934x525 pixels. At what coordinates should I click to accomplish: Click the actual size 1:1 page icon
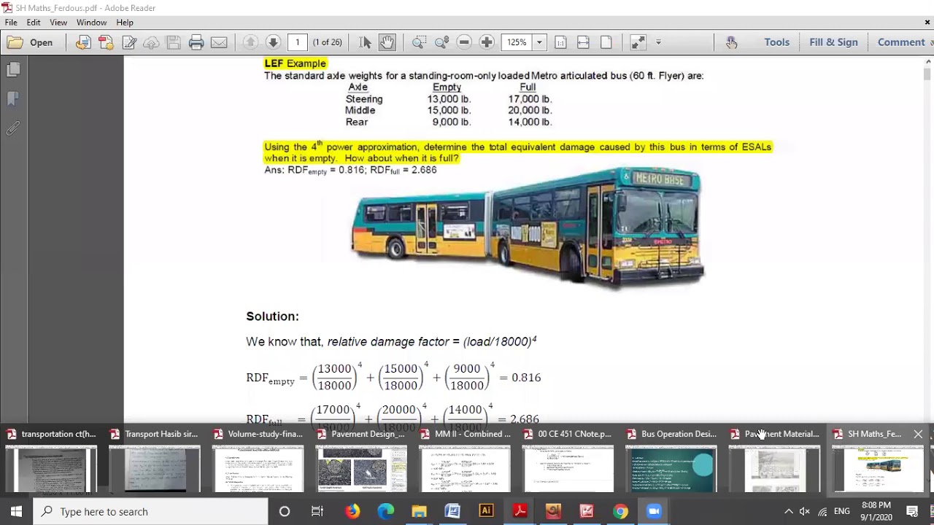coord(560,42)
